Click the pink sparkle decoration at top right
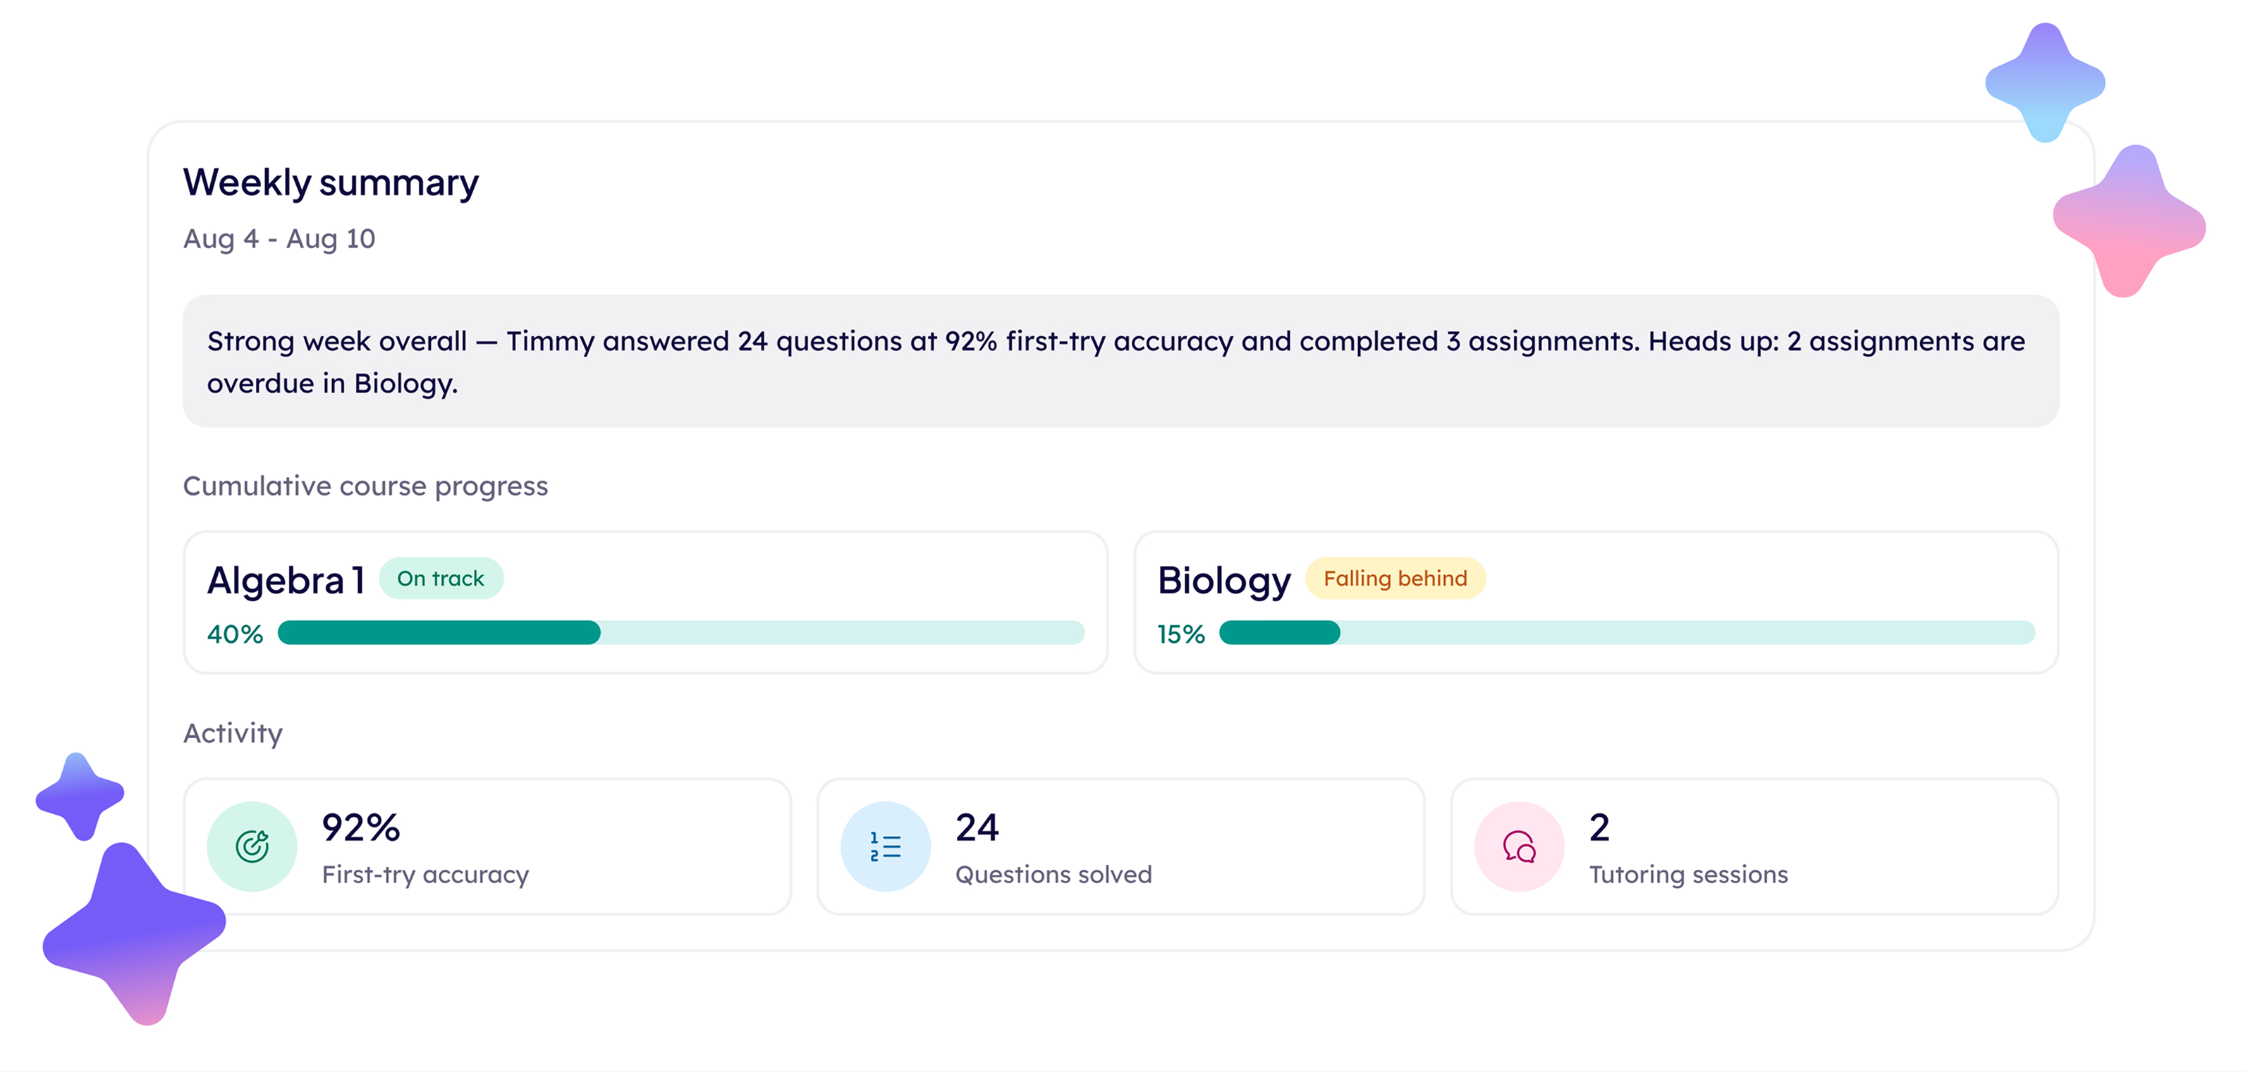This screenshot has width=2248, height=1072. [2128, 221]
